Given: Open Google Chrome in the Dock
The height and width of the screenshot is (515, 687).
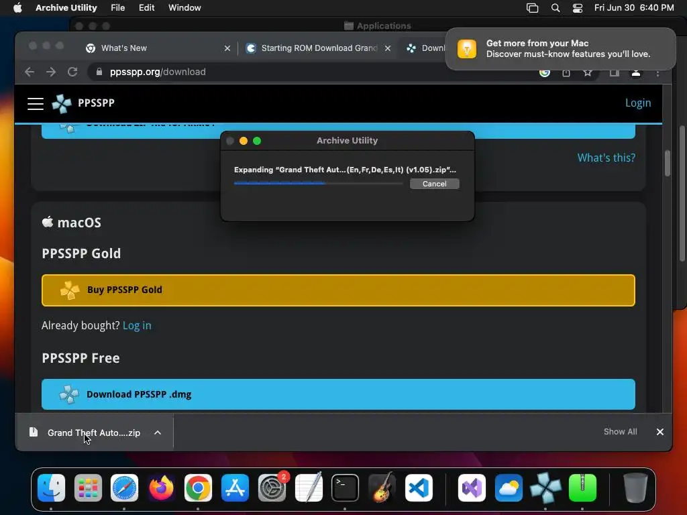Looking at the screenshot, I should point(198,488).
